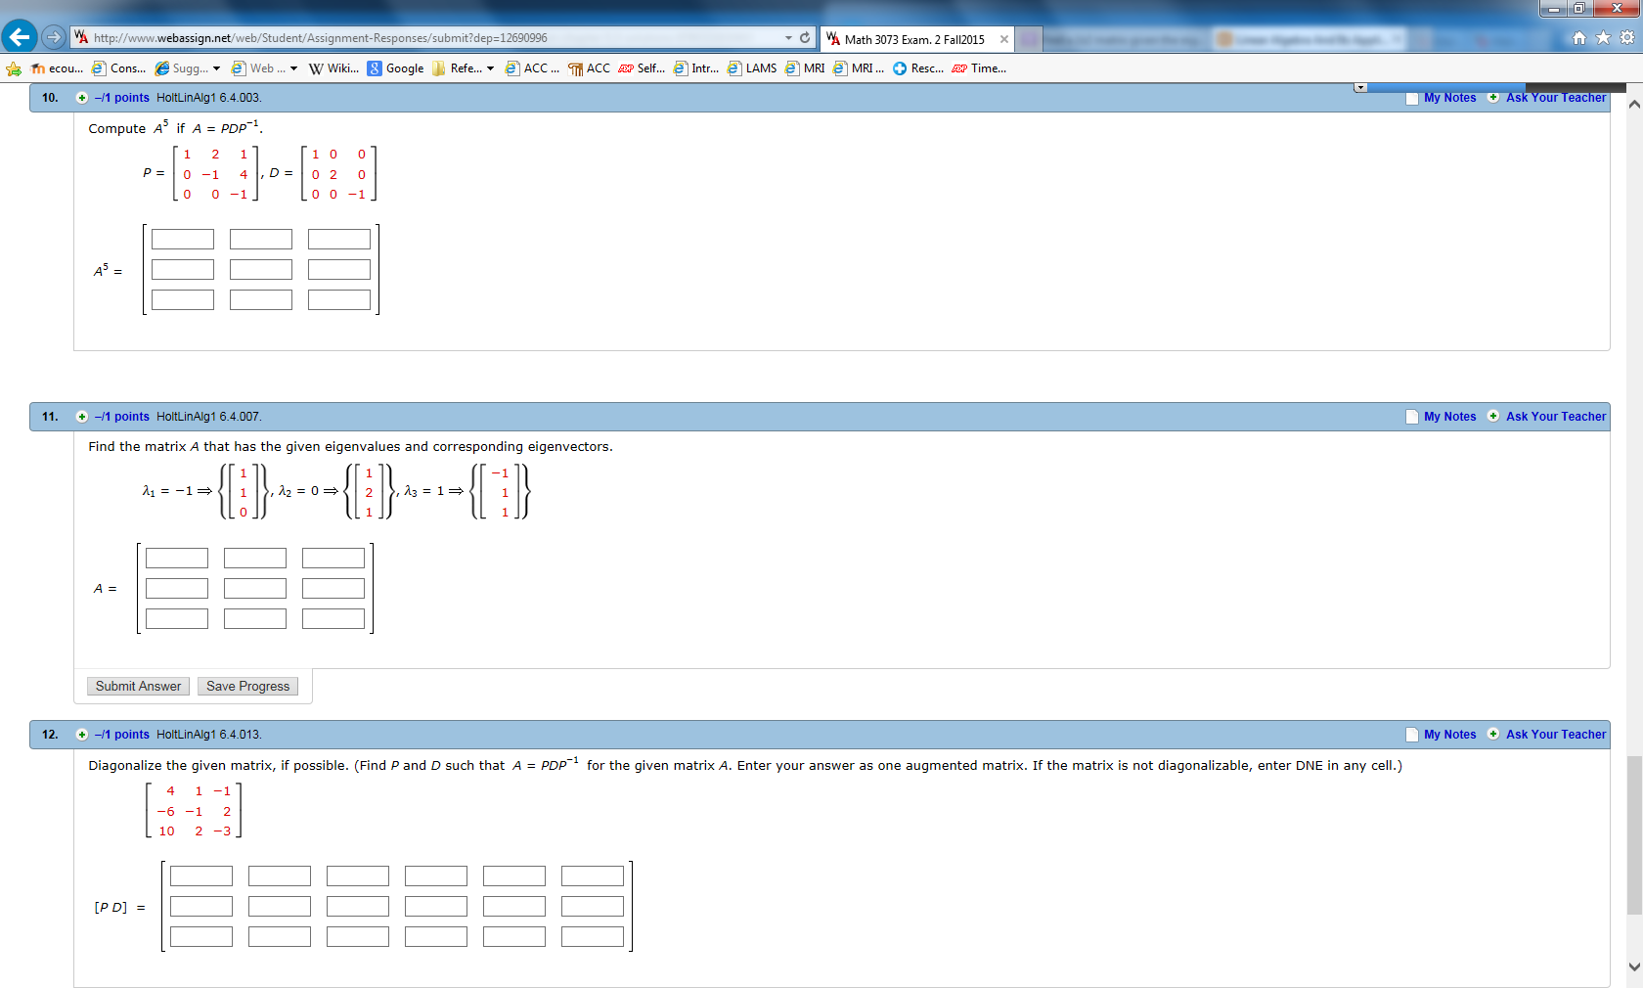Open Favorites star icon at top right
The height and width of the screenshot is (988, 1643).
click(x=1603, y=38)
